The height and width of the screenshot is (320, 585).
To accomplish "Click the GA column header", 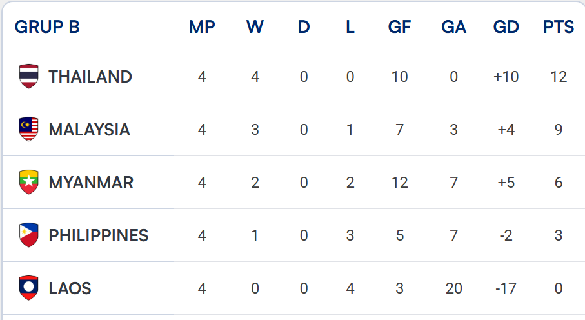I will coord(453,27).
